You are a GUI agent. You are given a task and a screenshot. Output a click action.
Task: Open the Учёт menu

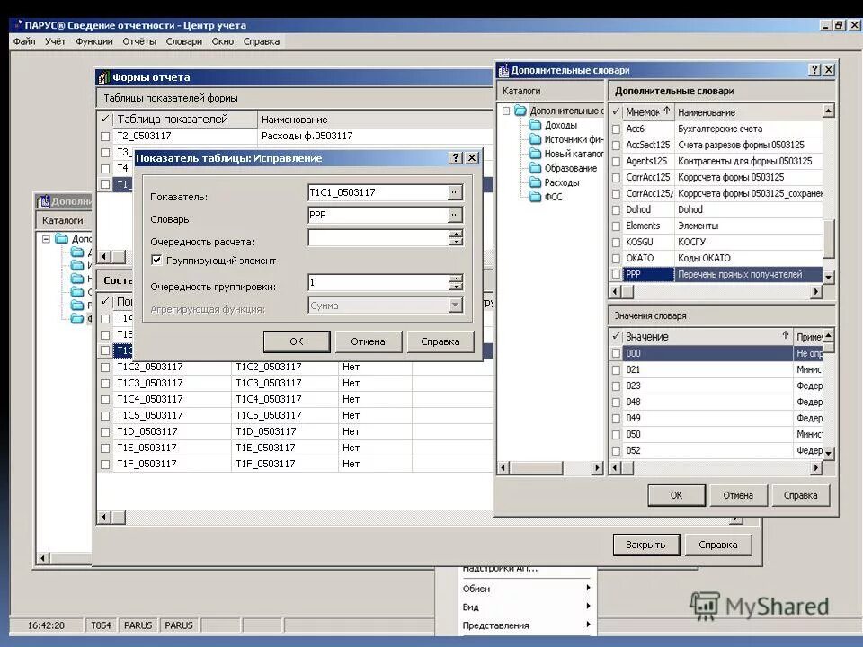tap(55, 41)
